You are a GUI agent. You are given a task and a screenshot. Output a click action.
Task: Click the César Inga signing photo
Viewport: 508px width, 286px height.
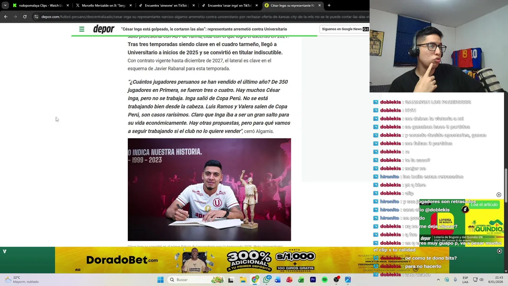point(209,189)
